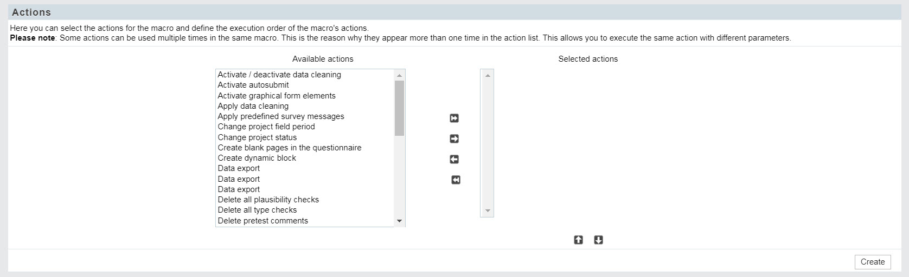Click the add selected action right arrow
This screenshot has width=909, height=277.
pyautogui.click(x=454, y=138)
